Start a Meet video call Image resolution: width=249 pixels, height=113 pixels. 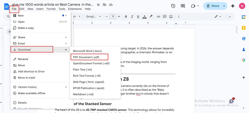coord(193,6)
